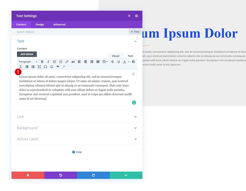Open emoji picker
This screenshot has width=246, height=191.
pos(52,67)
